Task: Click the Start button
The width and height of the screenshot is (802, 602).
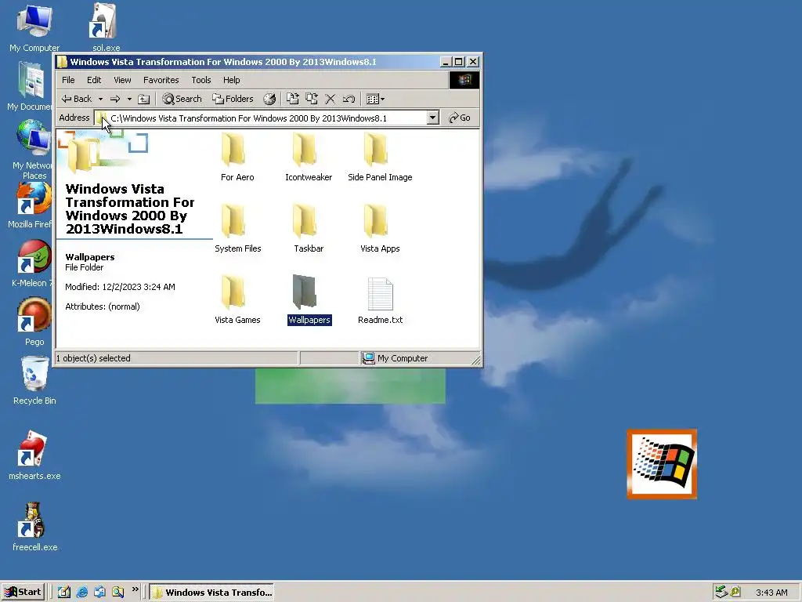Action: (x=23, y=593)
